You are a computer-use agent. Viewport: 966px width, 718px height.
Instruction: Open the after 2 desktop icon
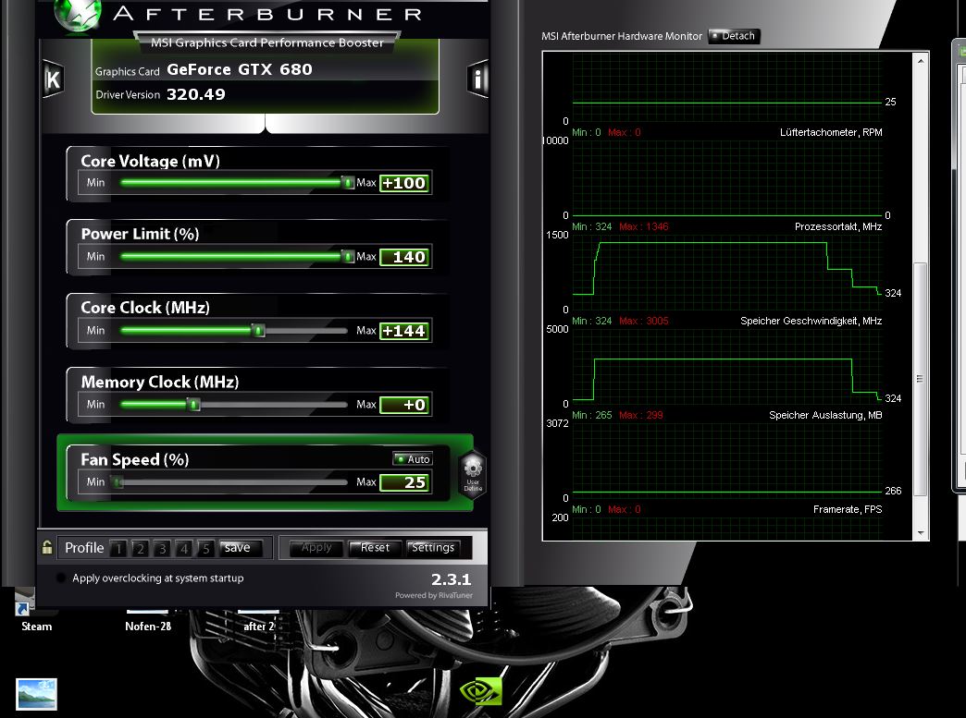[x=258, y=621]
